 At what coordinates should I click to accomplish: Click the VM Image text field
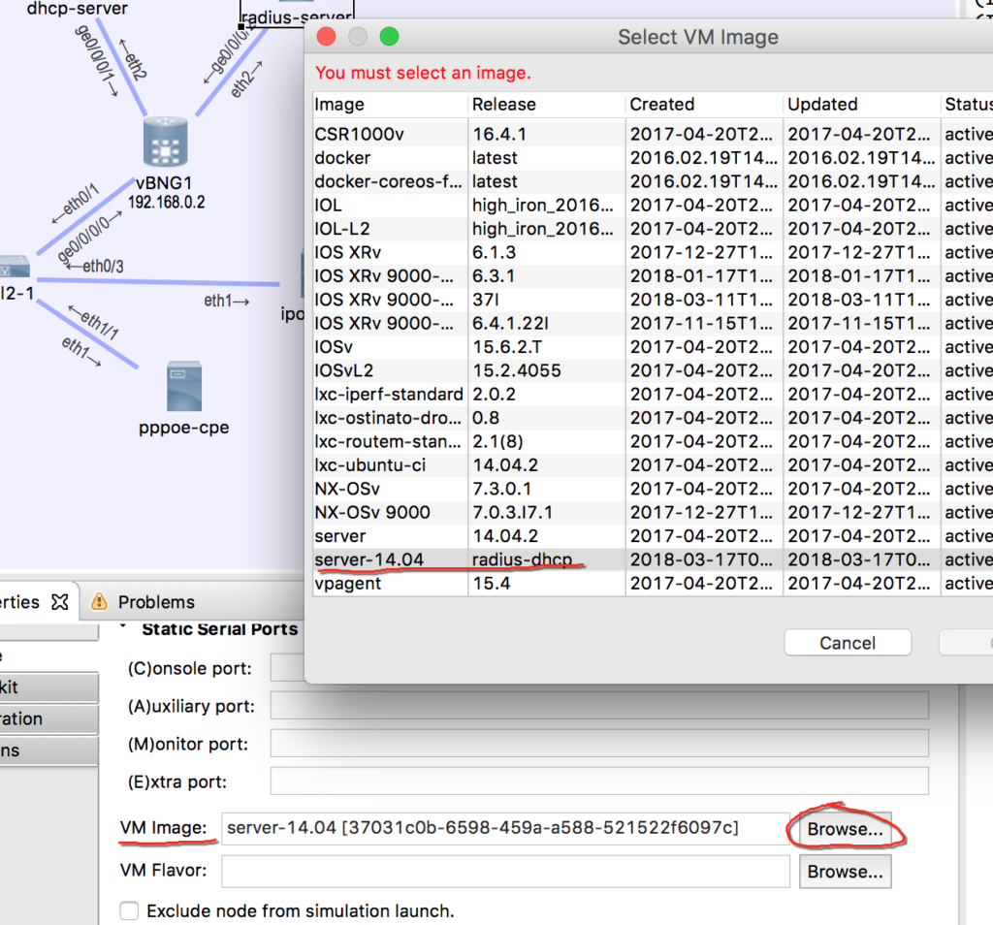(x=505, y=828)
